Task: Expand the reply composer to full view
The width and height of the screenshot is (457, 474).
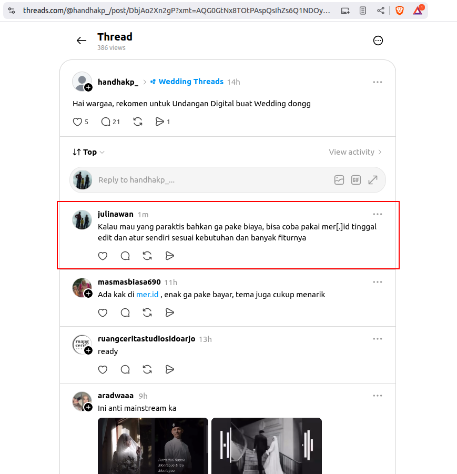Action: [373, 180]
